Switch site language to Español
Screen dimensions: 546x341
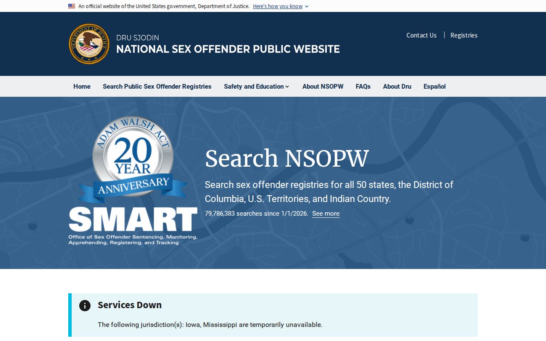pyautogui.click(x=435, y=87)
